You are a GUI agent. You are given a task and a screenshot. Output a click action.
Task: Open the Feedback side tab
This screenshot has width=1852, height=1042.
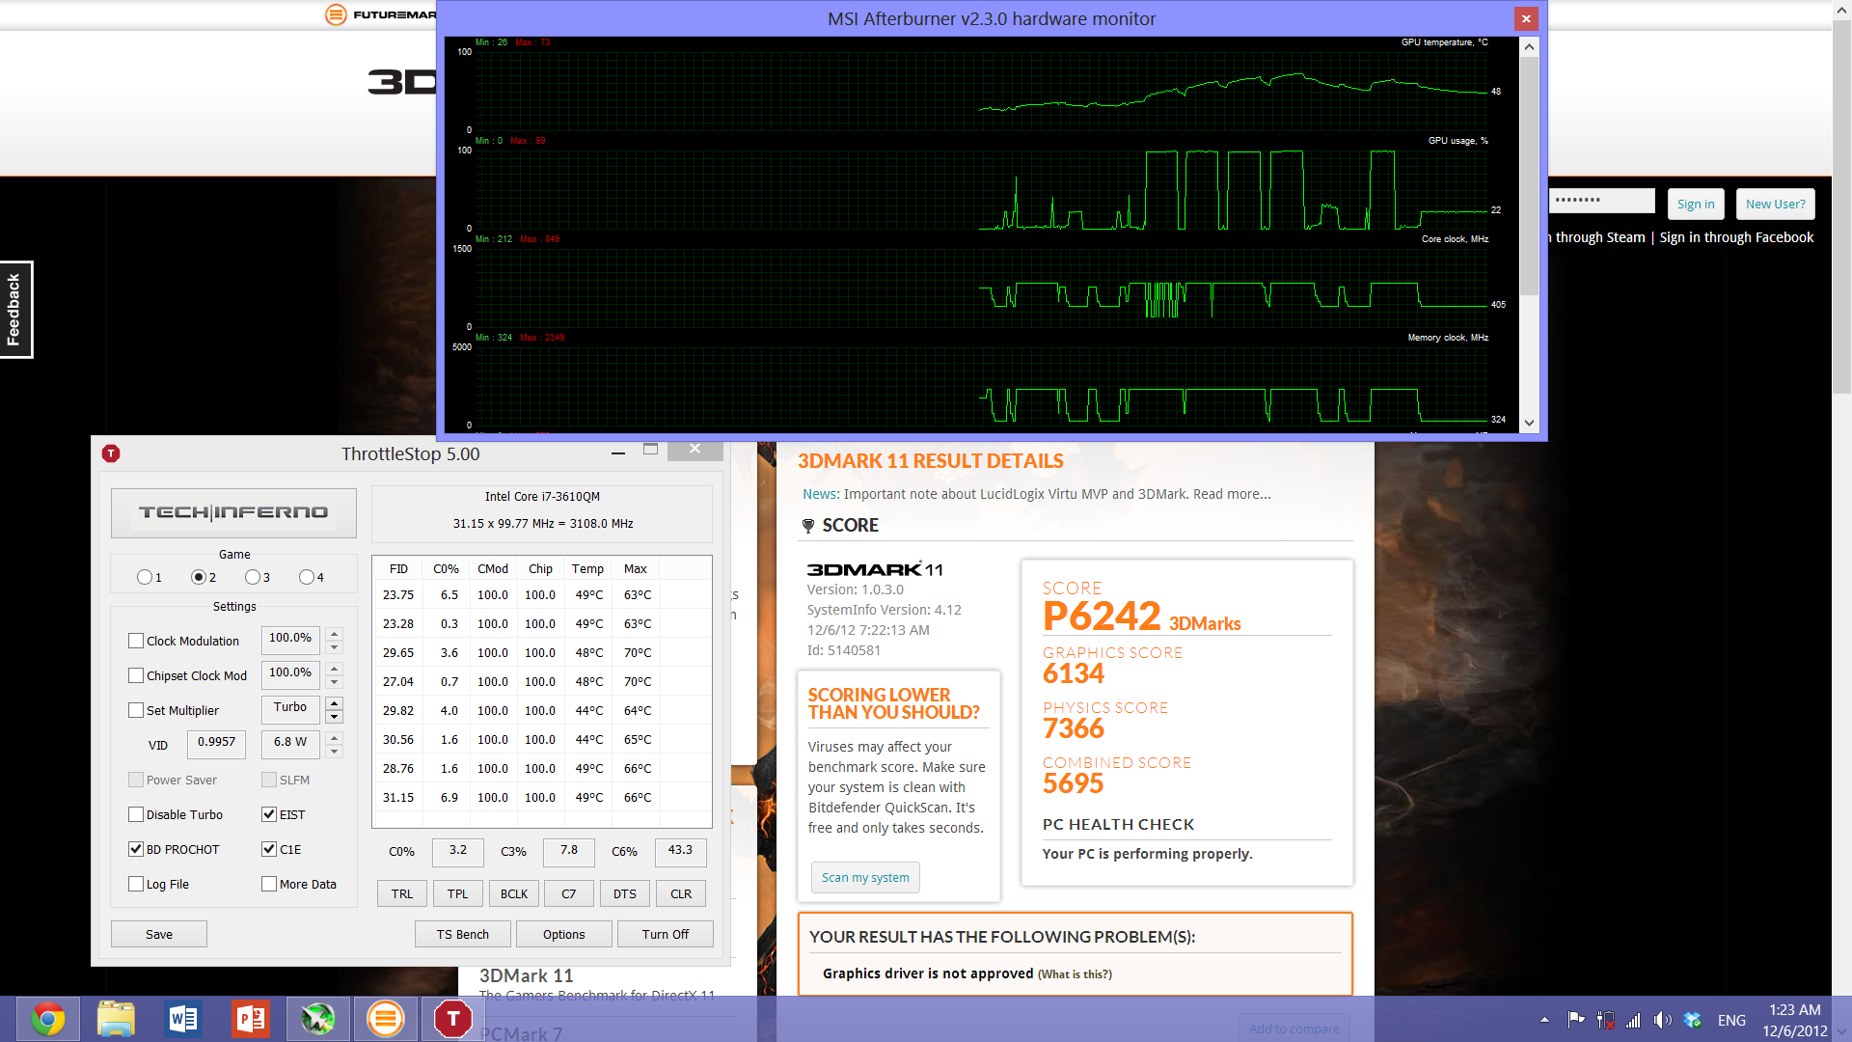pyautogui.click(x=14, y=309)
